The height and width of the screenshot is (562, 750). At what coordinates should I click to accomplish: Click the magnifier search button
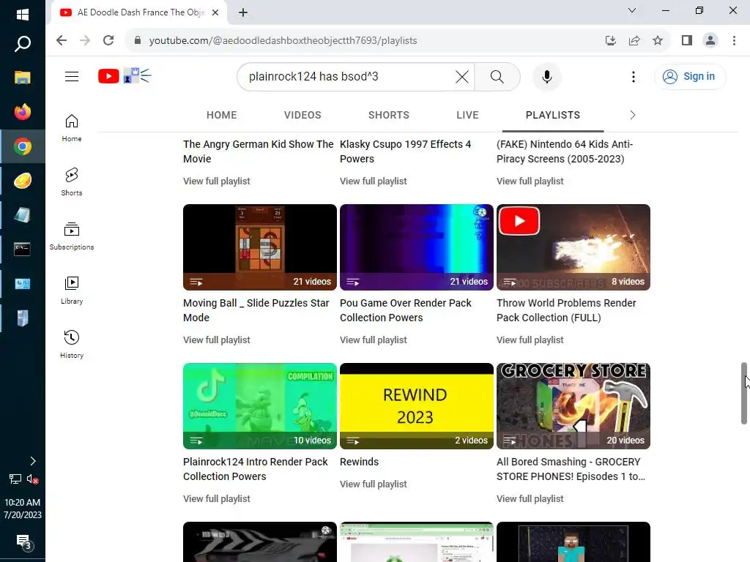pyautogui.click(x=497, y=76)
